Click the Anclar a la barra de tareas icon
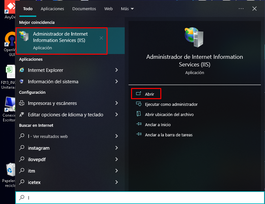Viewport: 265px width, 204px height. pos(138,135)
